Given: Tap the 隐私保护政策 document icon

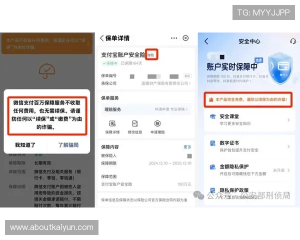Looking at the screenshot, I should (x=213, y=190).
